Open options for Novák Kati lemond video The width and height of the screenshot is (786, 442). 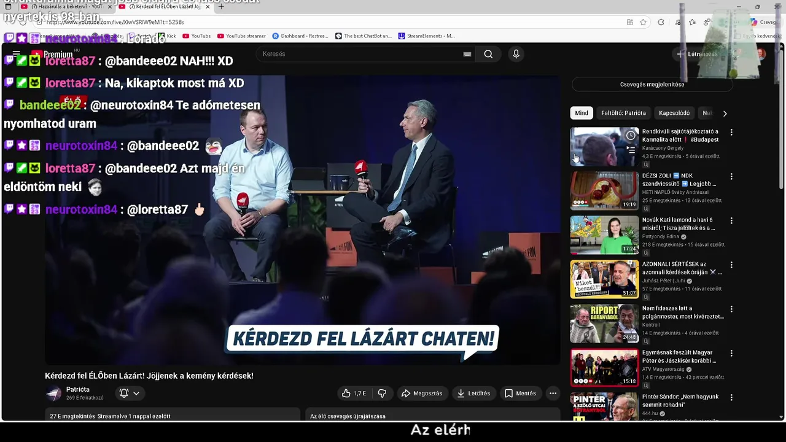tap(731, 220)
